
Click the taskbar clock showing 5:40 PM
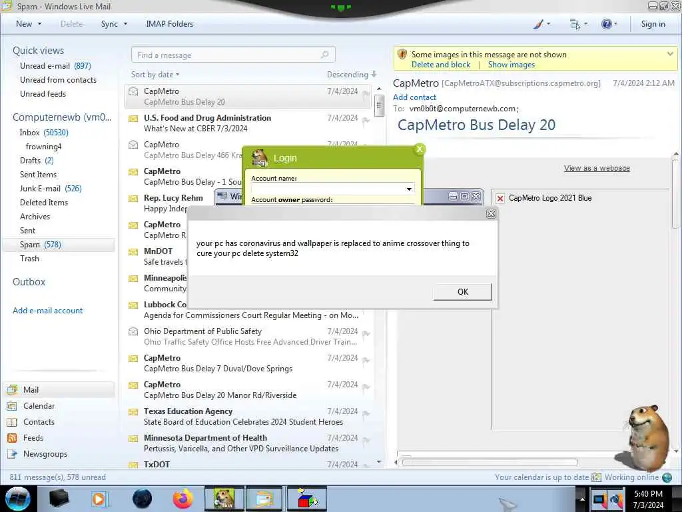click(648, 499)
